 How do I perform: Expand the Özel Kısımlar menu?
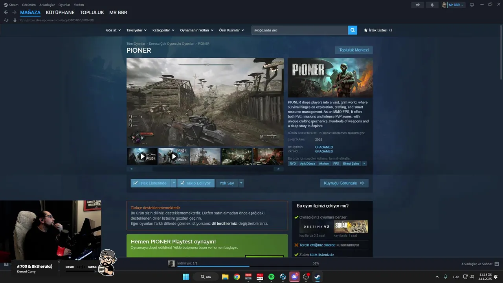(x=231, y=30)
